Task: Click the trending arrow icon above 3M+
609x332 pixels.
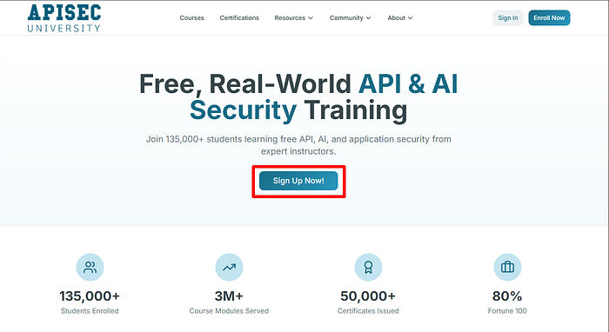Action: pyautogui.click(x=229, y=267)
